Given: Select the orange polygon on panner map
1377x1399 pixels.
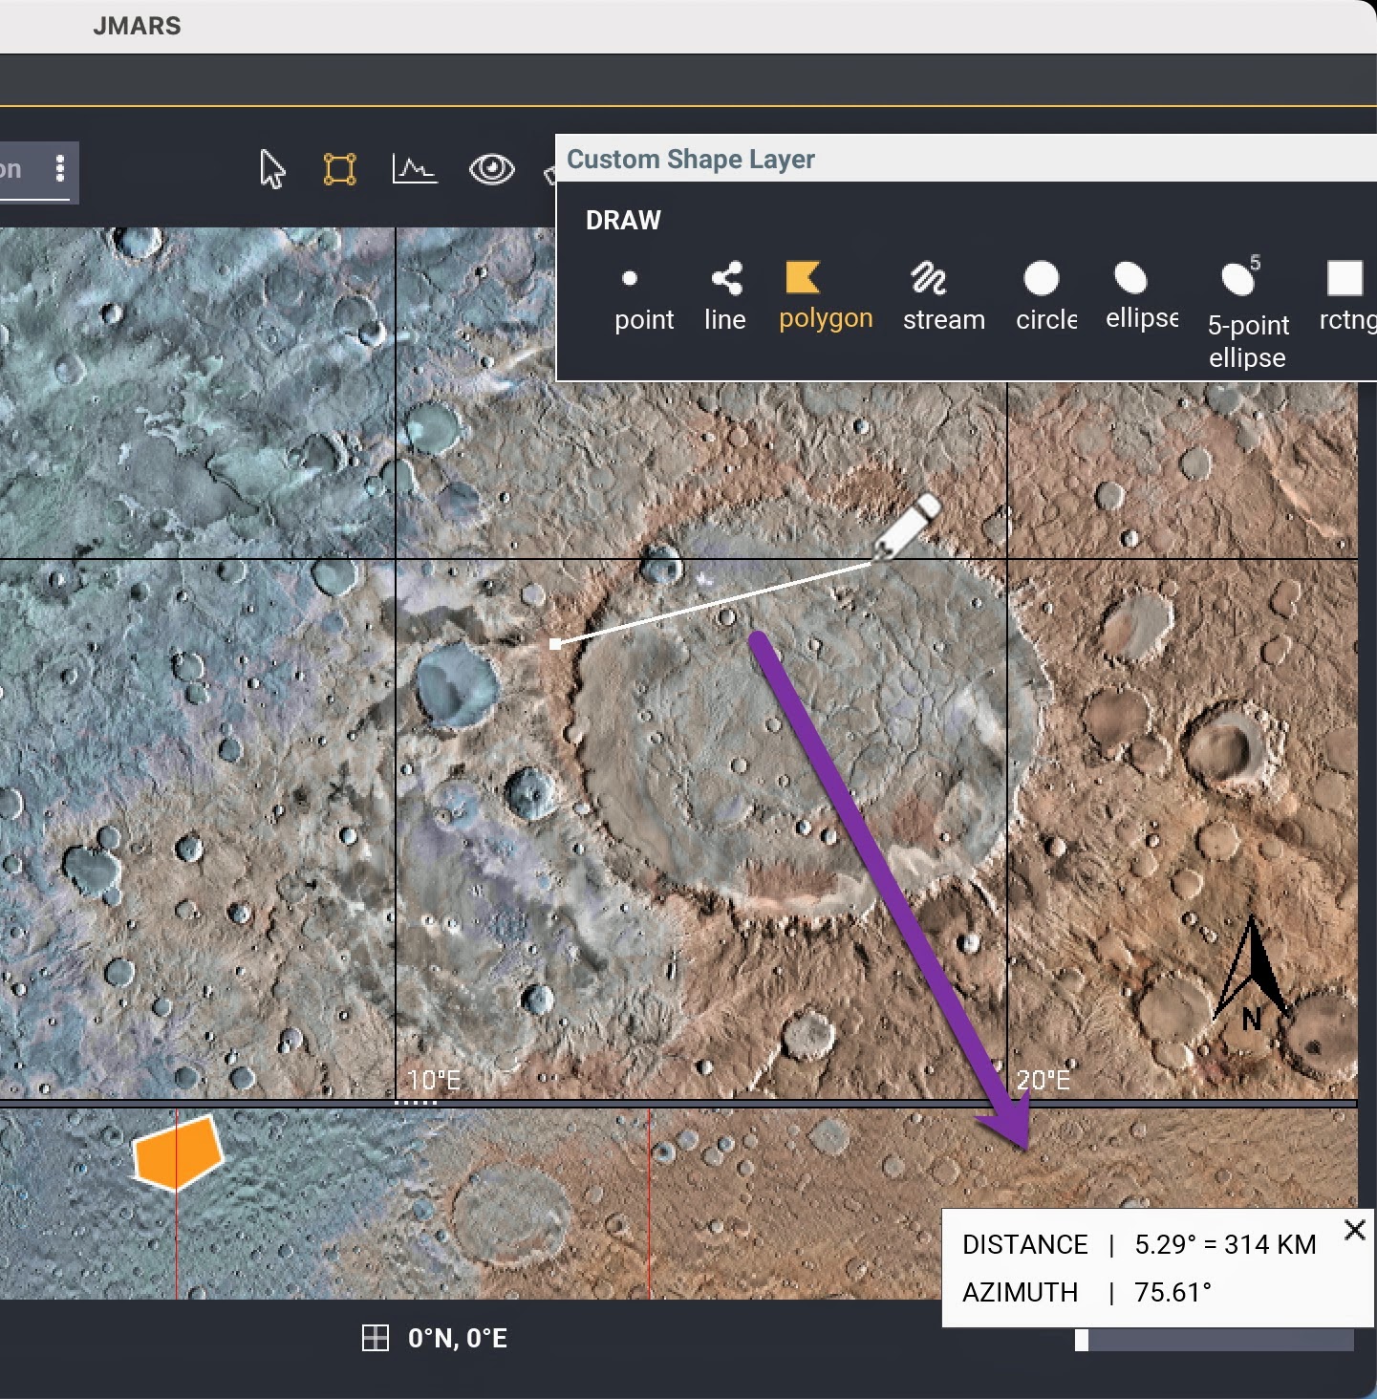Looking at the screenshot, I should (x=177, y=1152).
